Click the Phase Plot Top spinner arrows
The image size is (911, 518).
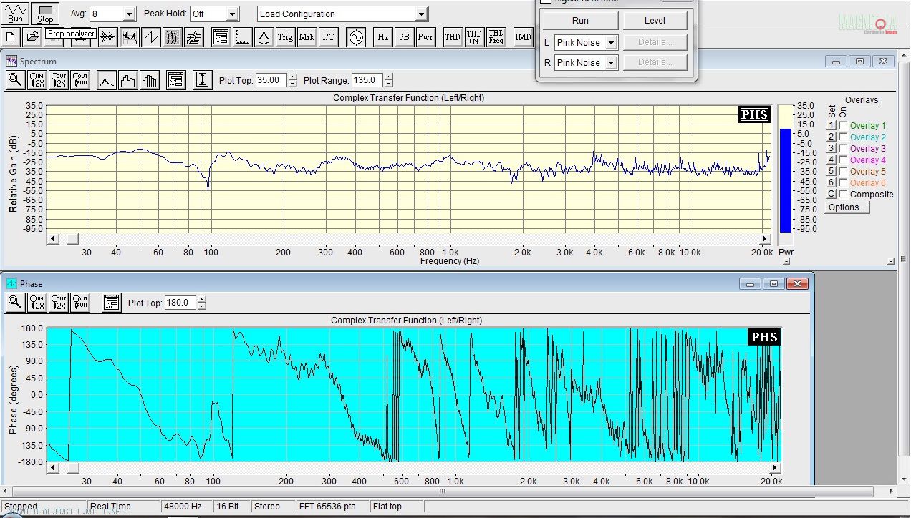pyautogui.click(x=201, y=303)
